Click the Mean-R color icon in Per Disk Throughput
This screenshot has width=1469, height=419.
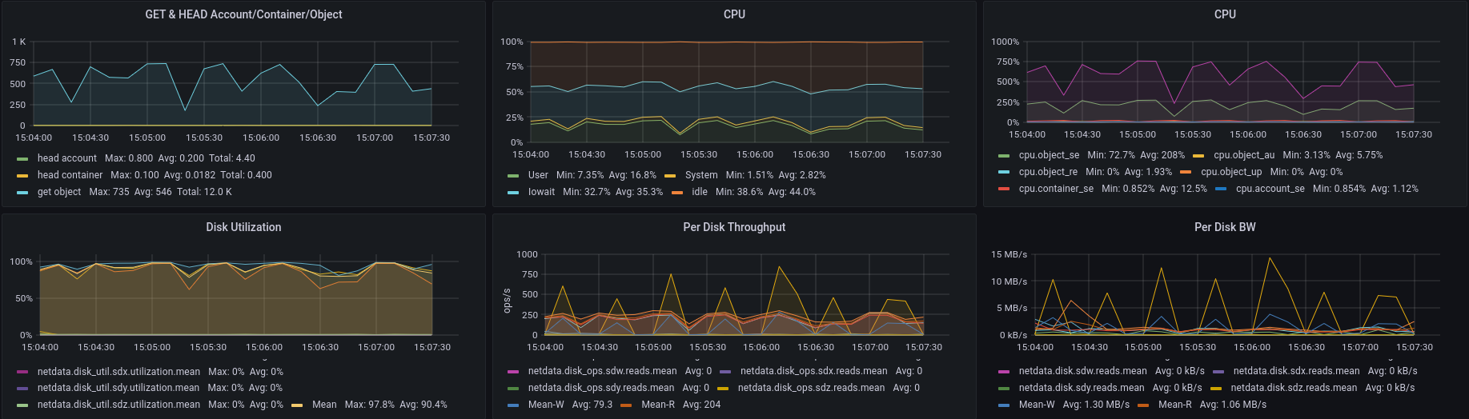pyautogui.click(x=626, y=405)
